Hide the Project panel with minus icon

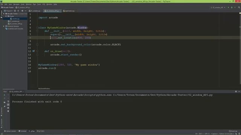tap(26, 11)
